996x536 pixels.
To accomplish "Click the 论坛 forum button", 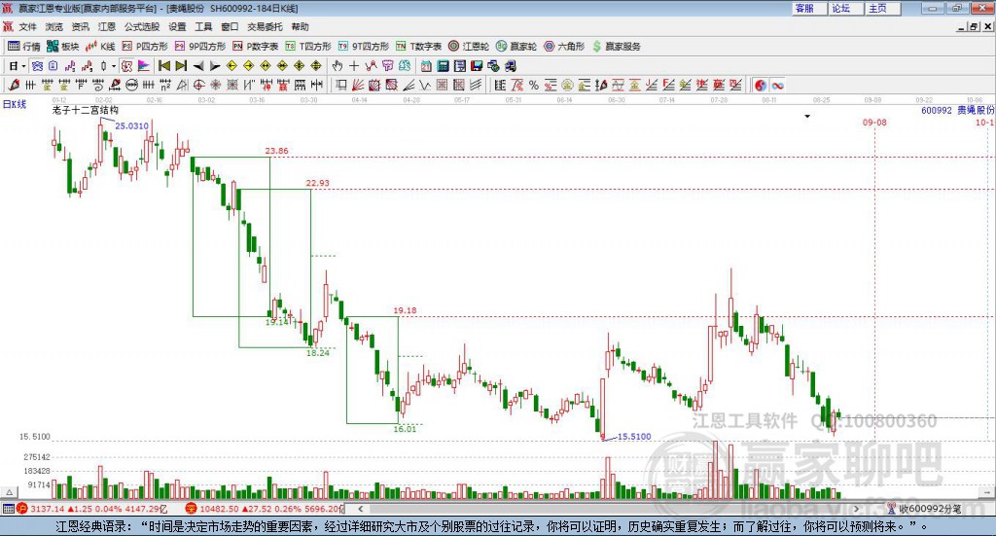I will click(x=845, y=8).
